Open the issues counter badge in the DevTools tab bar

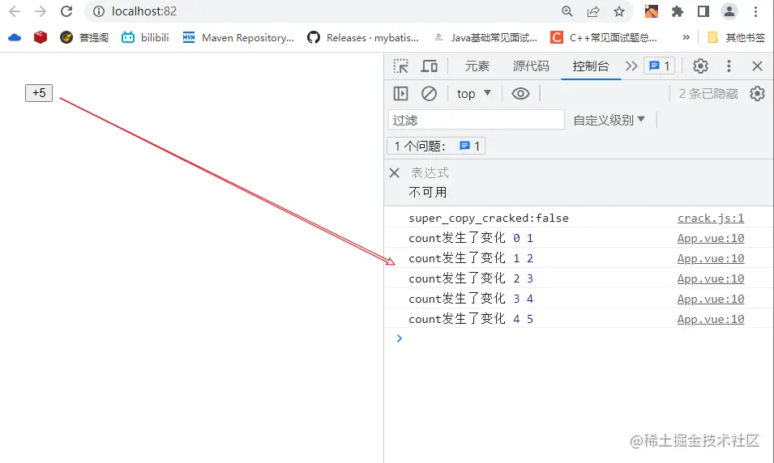[x=660, y=66]
